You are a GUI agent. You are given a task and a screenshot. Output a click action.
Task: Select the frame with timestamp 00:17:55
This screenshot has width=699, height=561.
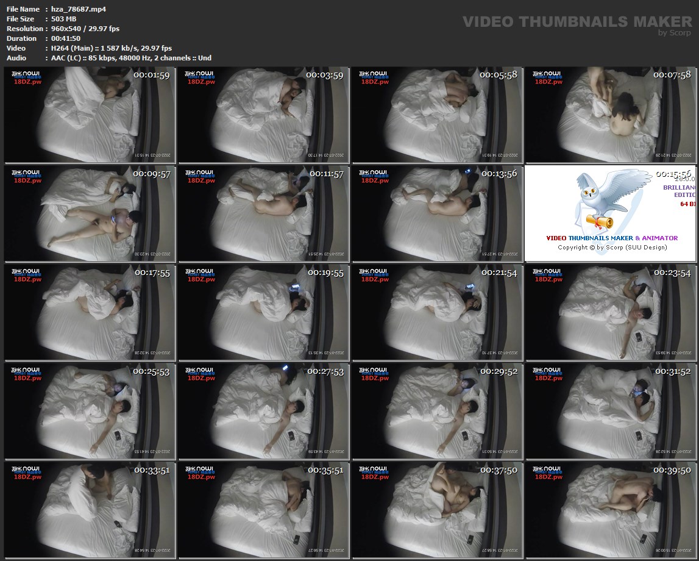tap(90, 312)
